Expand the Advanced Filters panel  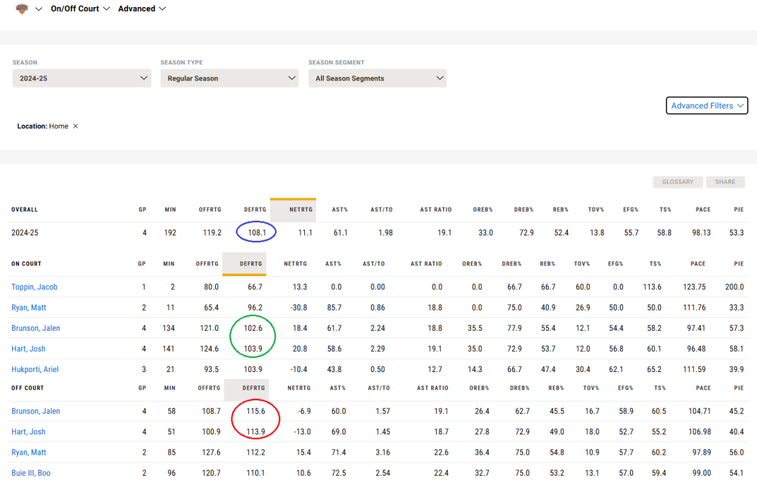point(707,106)
